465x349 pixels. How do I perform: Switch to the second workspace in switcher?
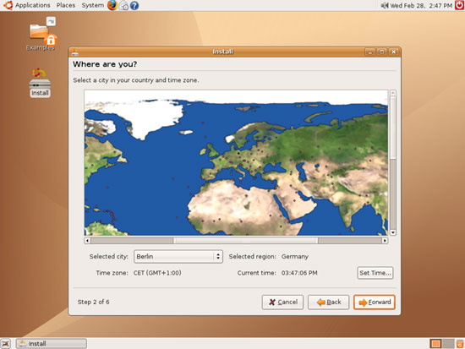click(x=448, y=344)
